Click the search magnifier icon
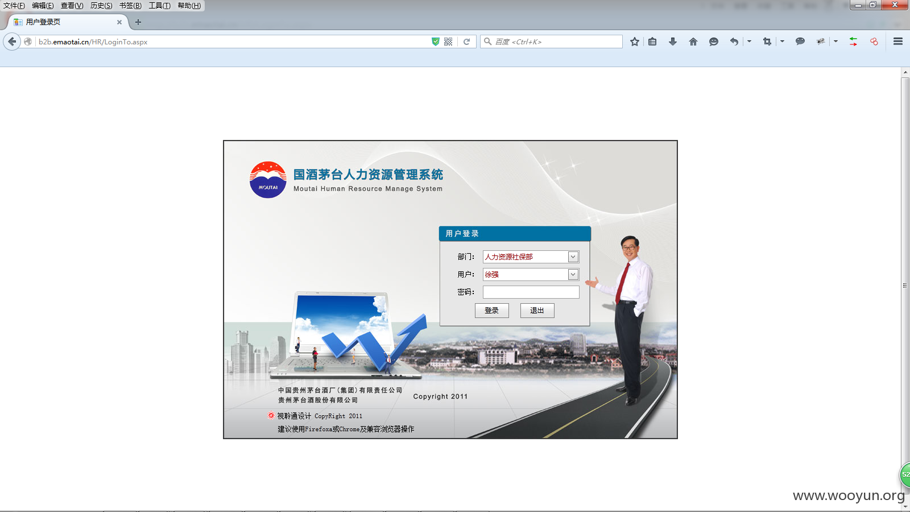Viewport: 910px width, 512px height. (x=487, y=42)
